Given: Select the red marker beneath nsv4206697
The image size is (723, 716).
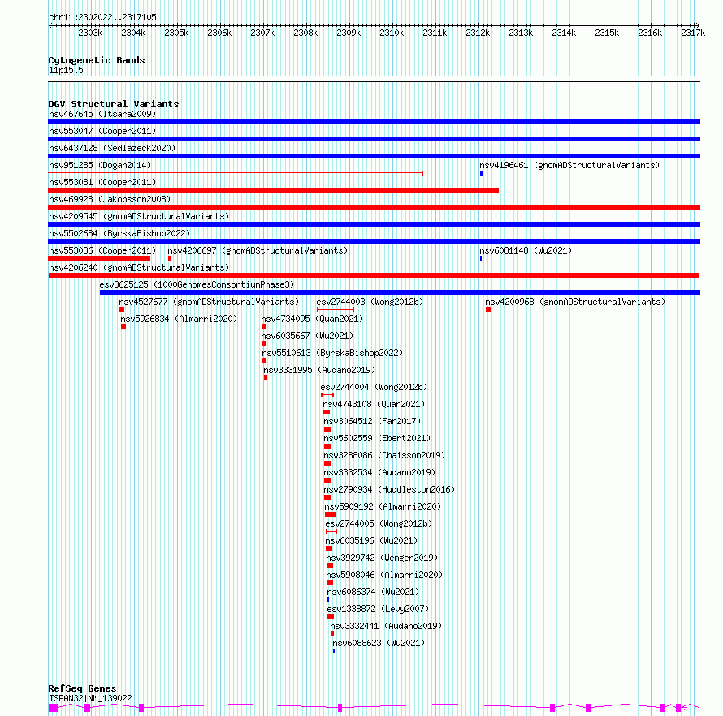Looking at the screenshot, I should pyautogui.click(x=170, y=258).
